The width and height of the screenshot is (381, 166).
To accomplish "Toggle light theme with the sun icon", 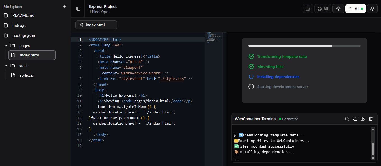I will coord(338,9).
